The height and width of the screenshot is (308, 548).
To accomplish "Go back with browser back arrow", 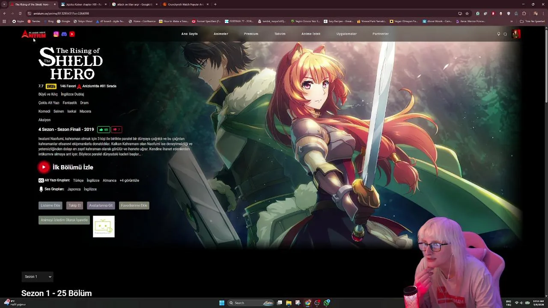I will pos(4,13).
